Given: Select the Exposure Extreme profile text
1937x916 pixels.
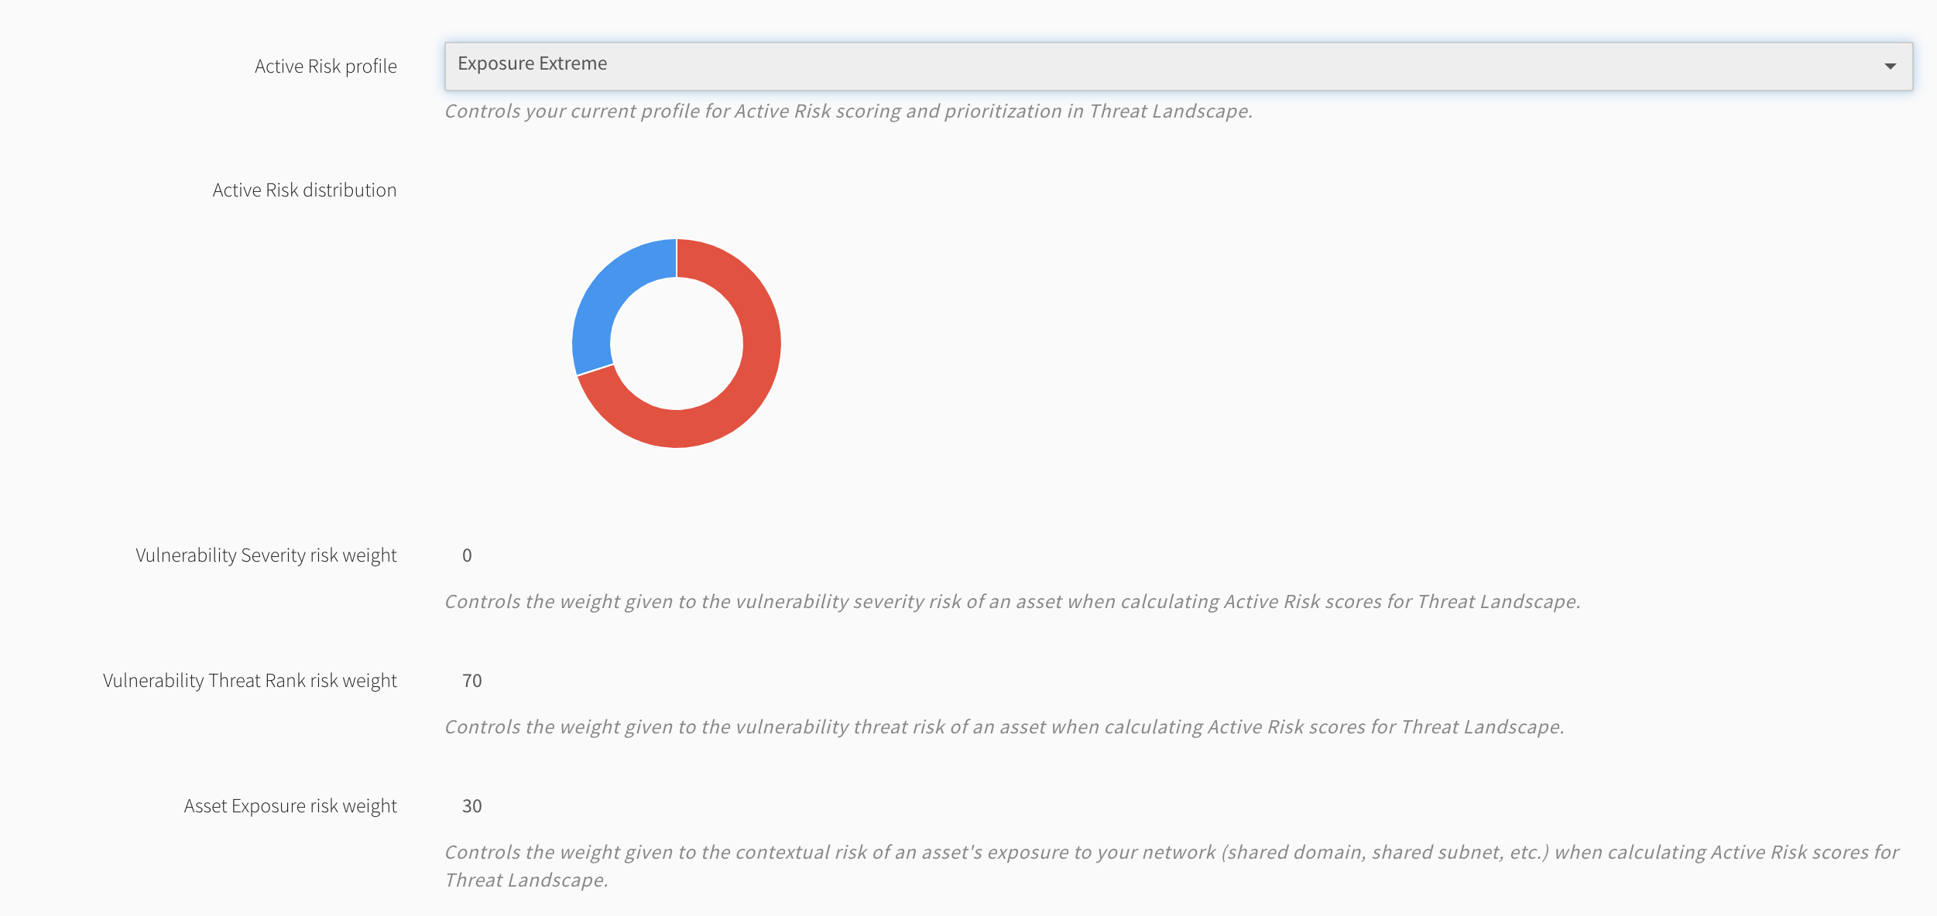Looking at the screenshot, I should tap(533, 63).
